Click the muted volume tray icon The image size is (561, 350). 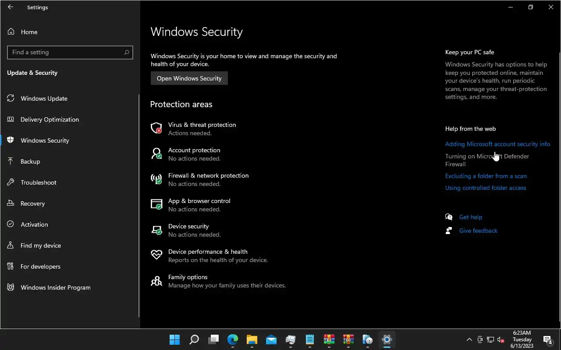coord(501,340)
